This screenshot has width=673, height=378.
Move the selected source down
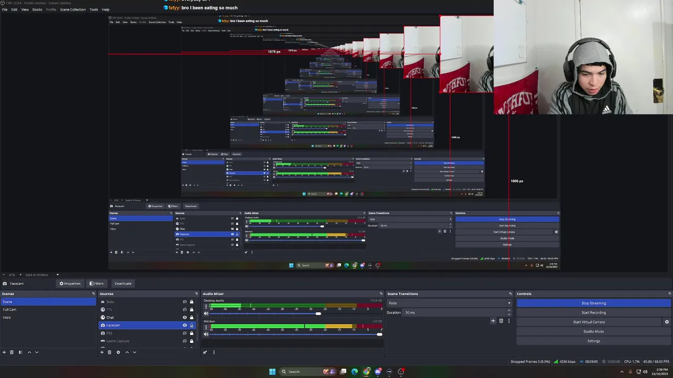coord(135,352)
